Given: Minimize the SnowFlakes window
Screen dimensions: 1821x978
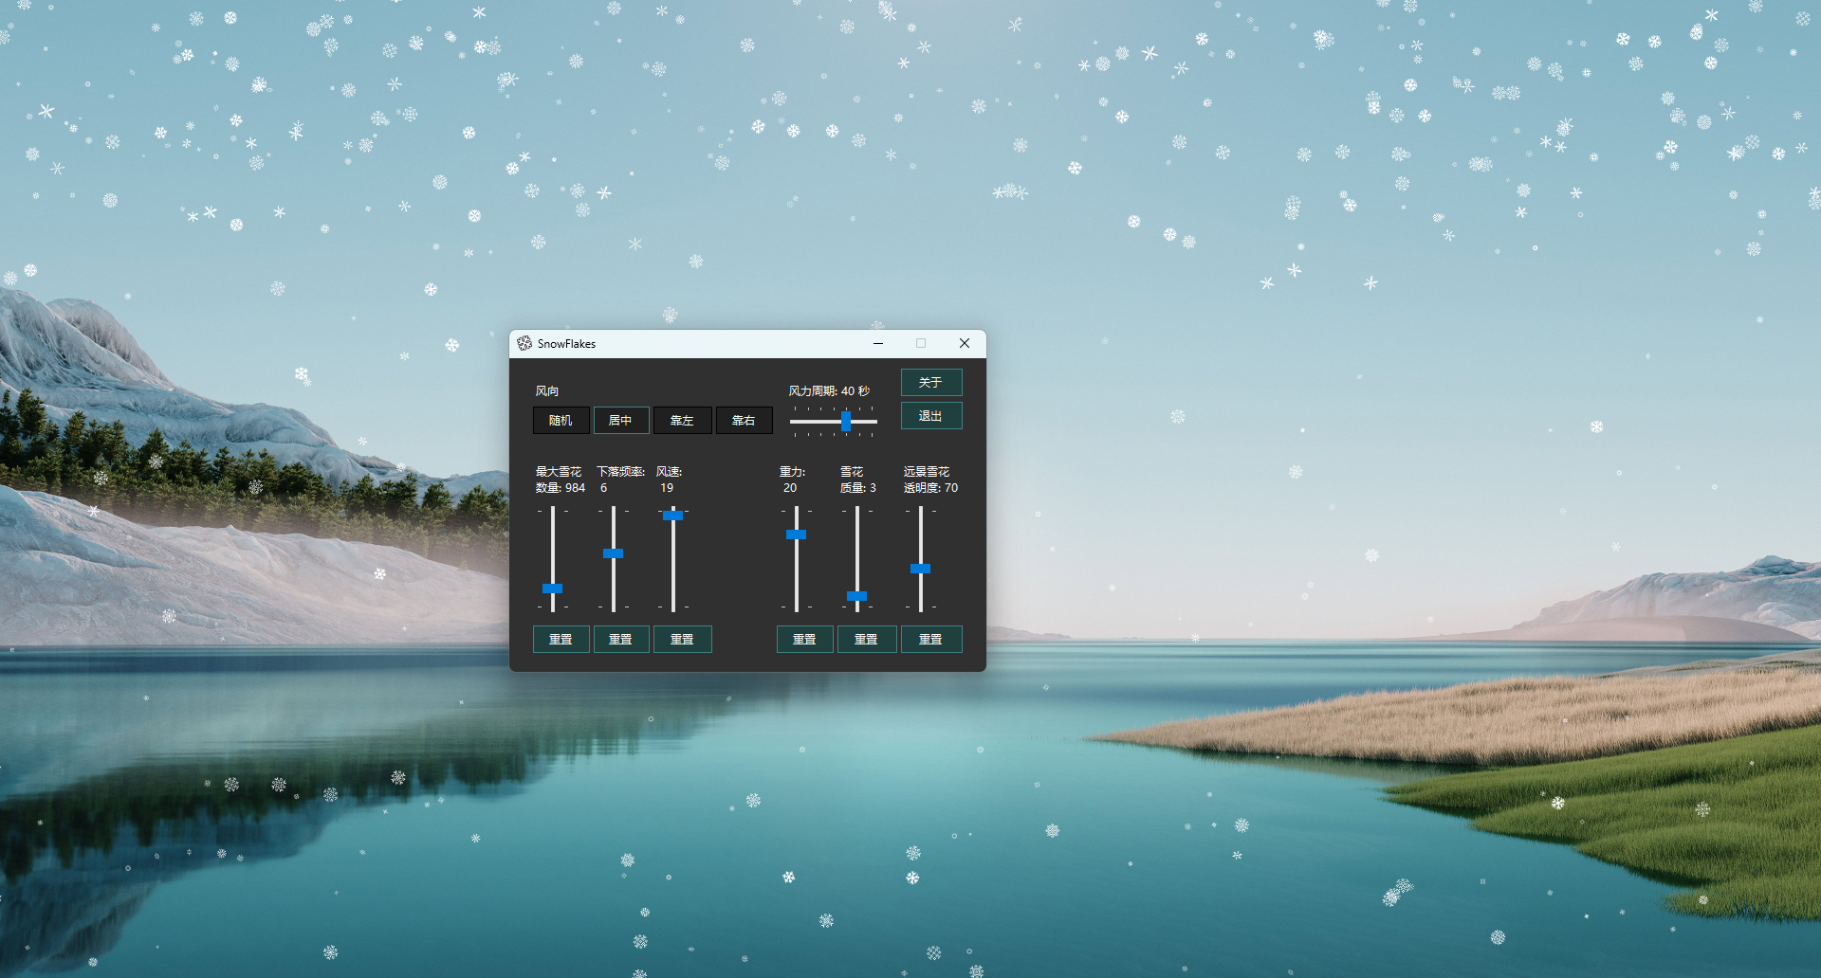Looking at the screenshot, I should [878, 343].
